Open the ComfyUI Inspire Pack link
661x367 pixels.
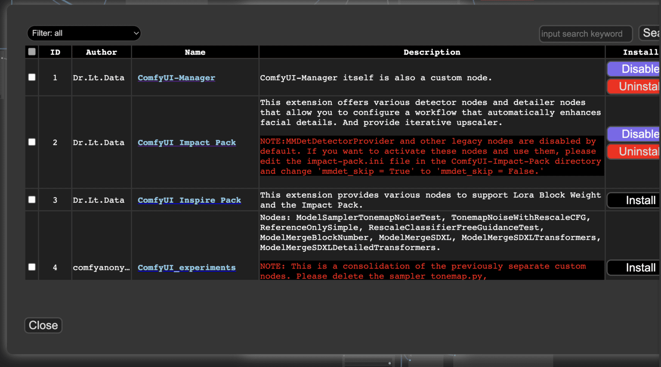point(189,200)
